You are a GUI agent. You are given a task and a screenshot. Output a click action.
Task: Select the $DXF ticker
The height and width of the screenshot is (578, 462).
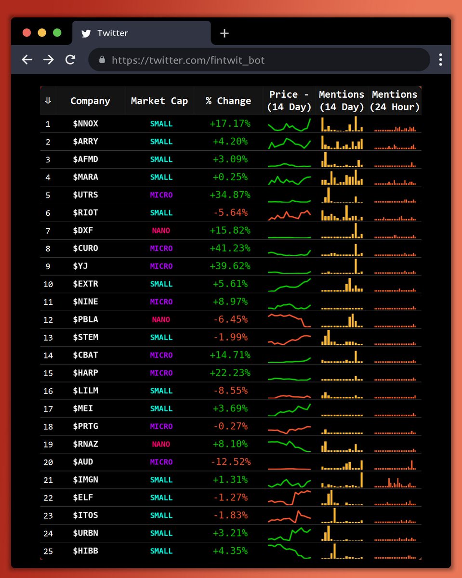[83, 231]
